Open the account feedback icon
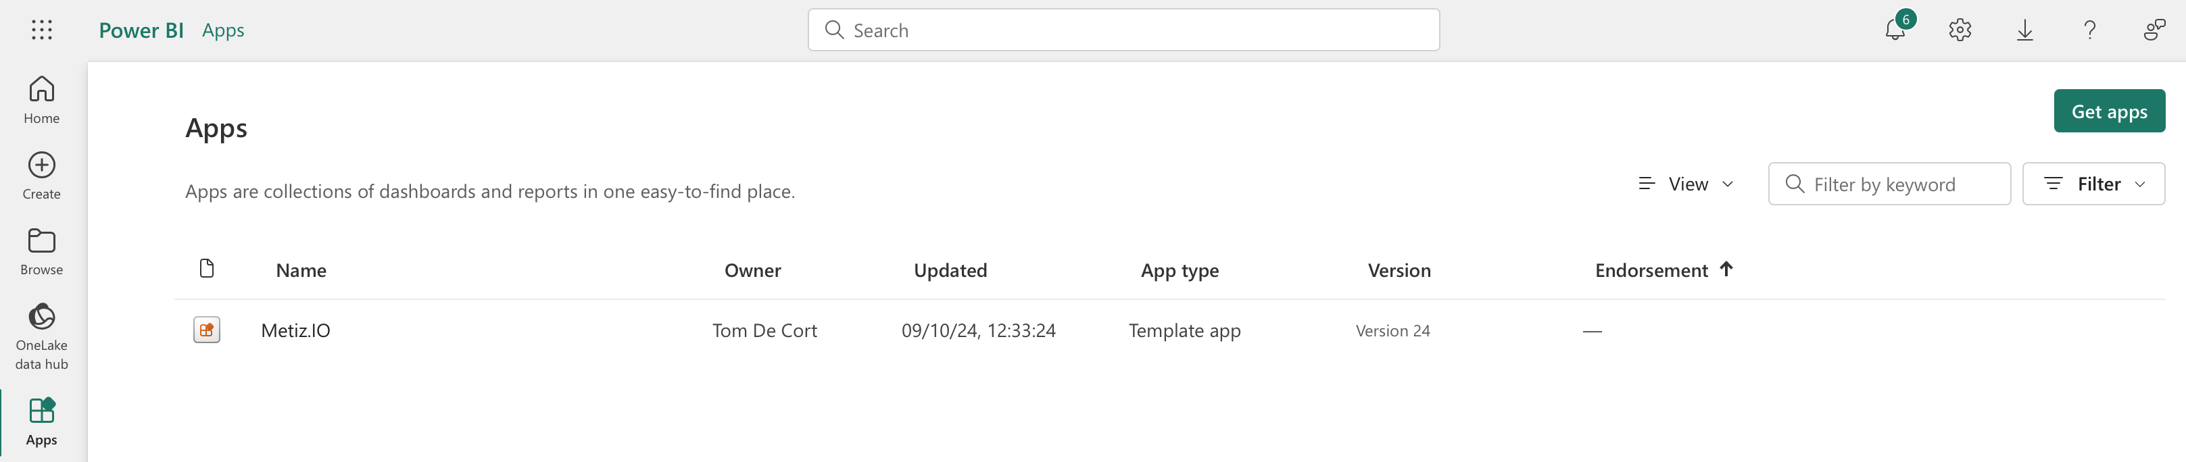This screenshot has width=2186, height=462. click(x=2155, y=30)
